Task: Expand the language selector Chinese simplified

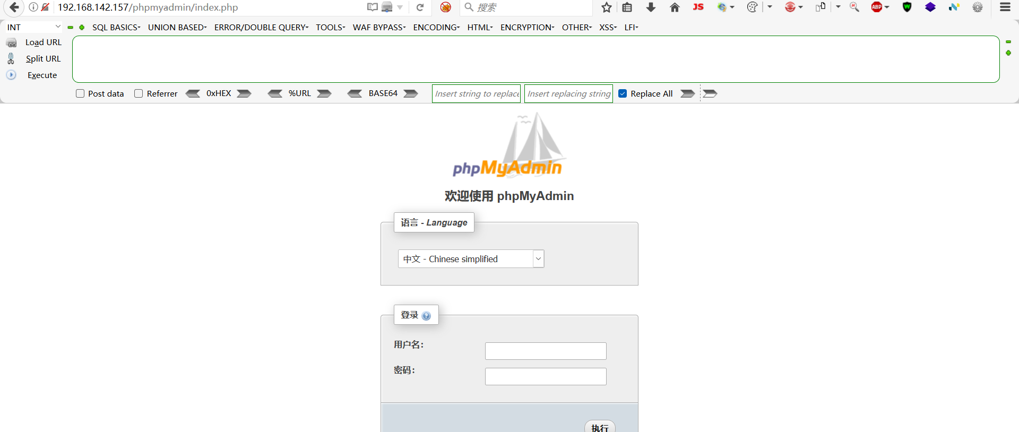Action: tap(471, 259)
